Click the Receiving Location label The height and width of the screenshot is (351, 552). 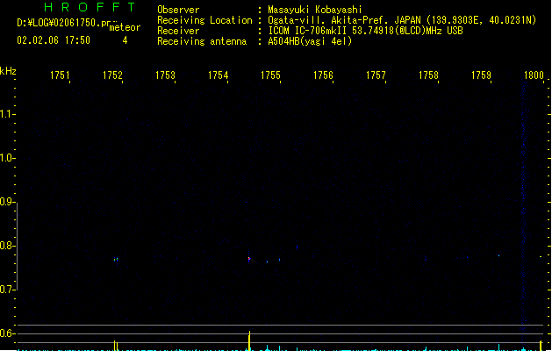pyautogui.click(x=204, y=20)
